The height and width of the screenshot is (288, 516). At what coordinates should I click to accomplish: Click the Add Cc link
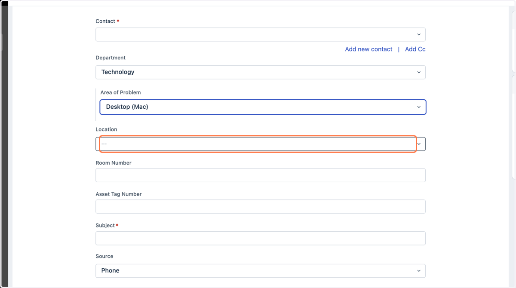pyautogui.click(x=415, y=49)
